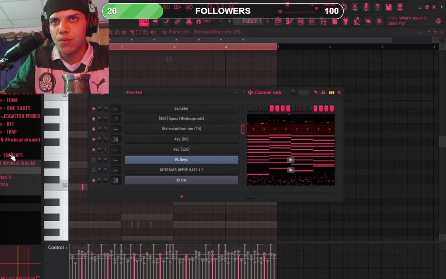Open What's new in FL Cloud Pro news
The width and height of the screenshot is (446, 279).
coord(407,21)
